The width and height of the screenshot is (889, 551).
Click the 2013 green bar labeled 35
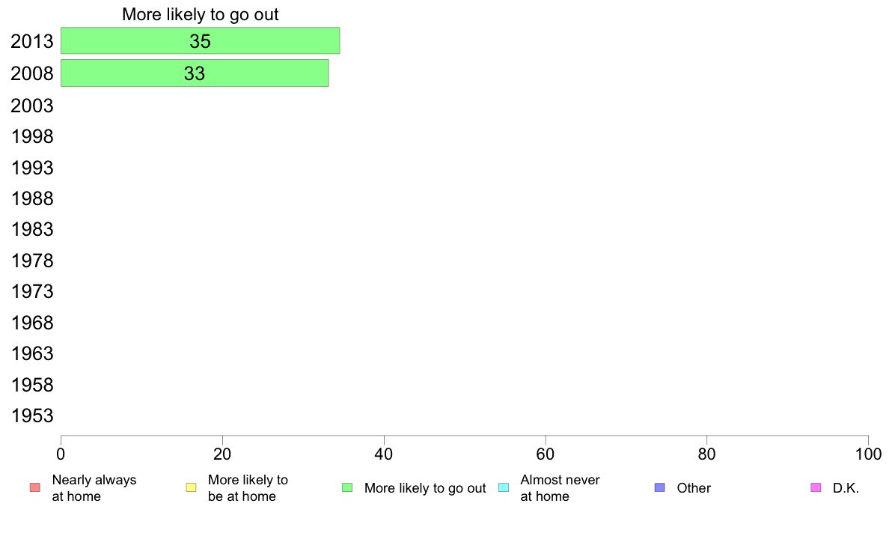pyautogui.click(x=200, y=41)
